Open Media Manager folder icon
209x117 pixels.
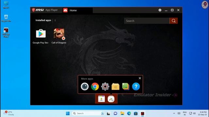[115, 86]
